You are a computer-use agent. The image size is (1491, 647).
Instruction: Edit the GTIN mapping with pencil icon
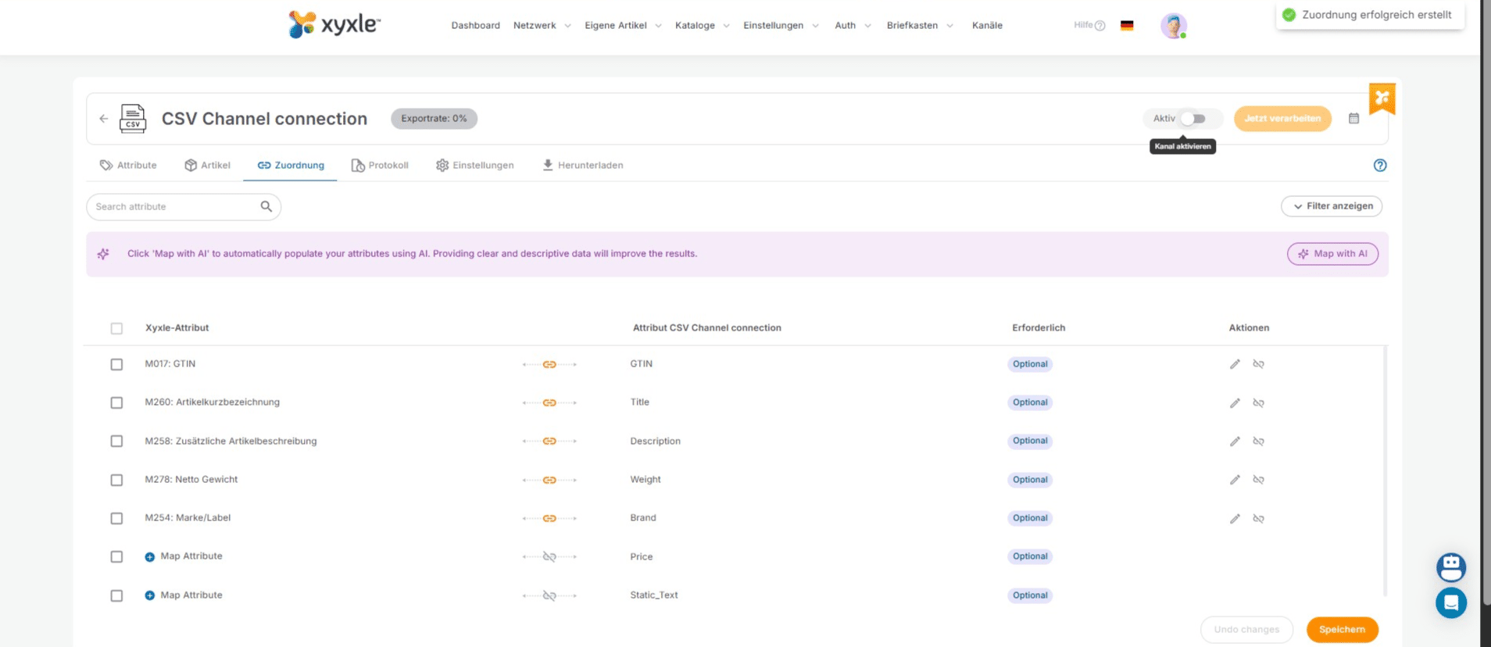click(x=1235, y=364)
